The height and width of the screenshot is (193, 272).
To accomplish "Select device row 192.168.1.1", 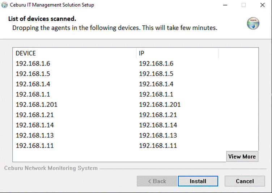I will click(135, 95).
